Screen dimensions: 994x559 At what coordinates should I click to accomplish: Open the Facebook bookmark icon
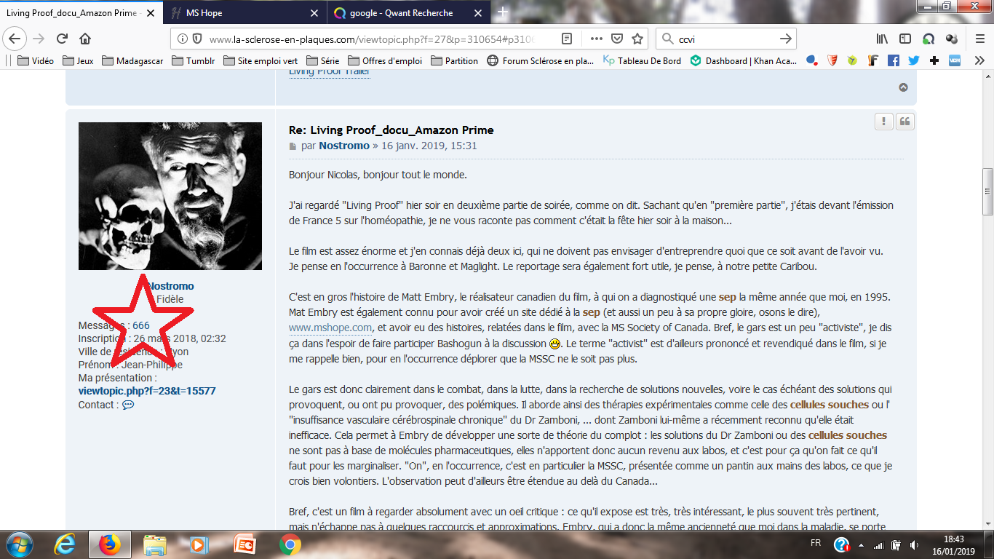tap(894, 60)
